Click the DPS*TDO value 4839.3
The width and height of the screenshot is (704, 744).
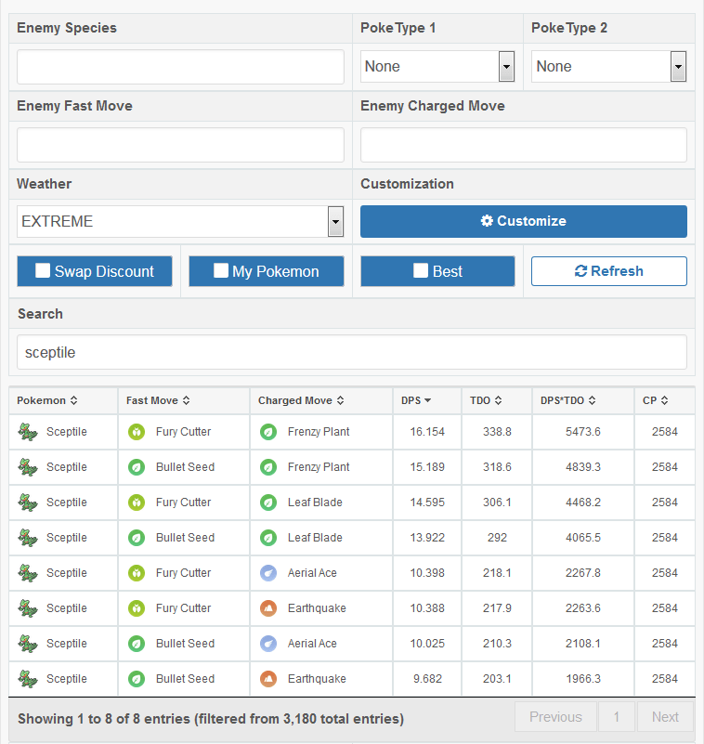point(583,467)
